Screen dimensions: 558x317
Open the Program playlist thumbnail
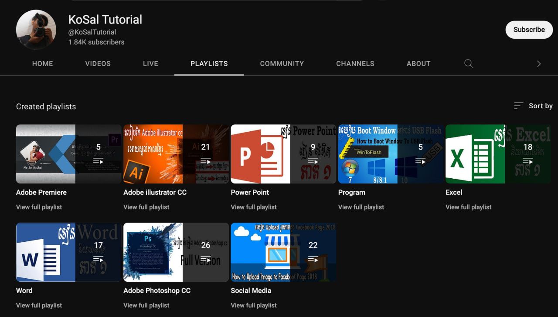pyautogui.click(x=391, y=154)
